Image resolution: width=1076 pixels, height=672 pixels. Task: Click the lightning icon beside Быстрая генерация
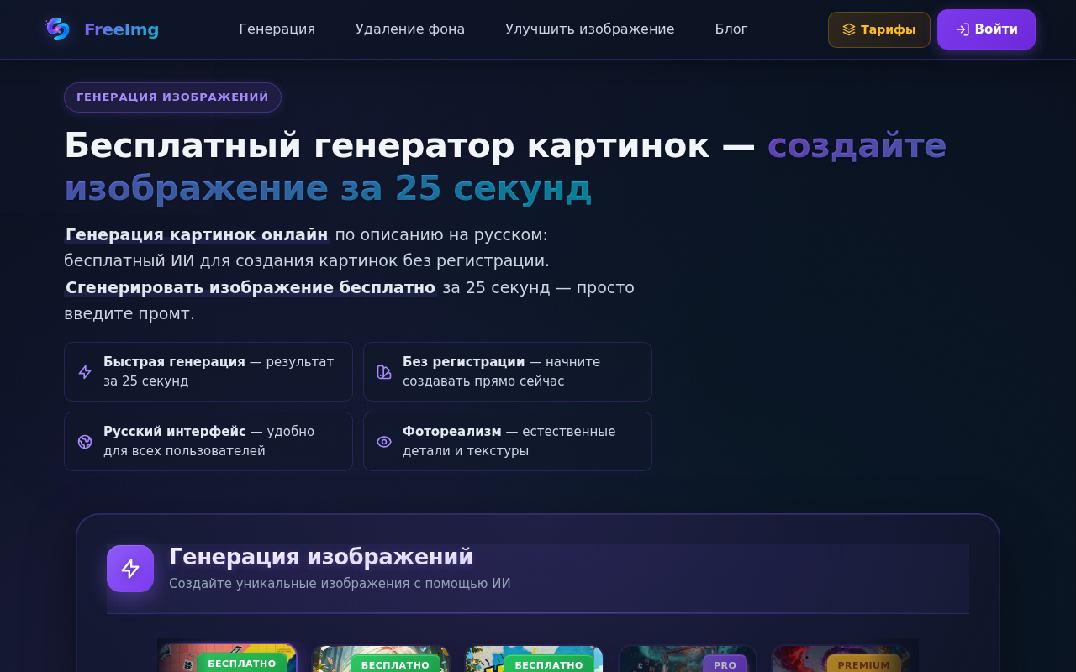pos(85,372)
